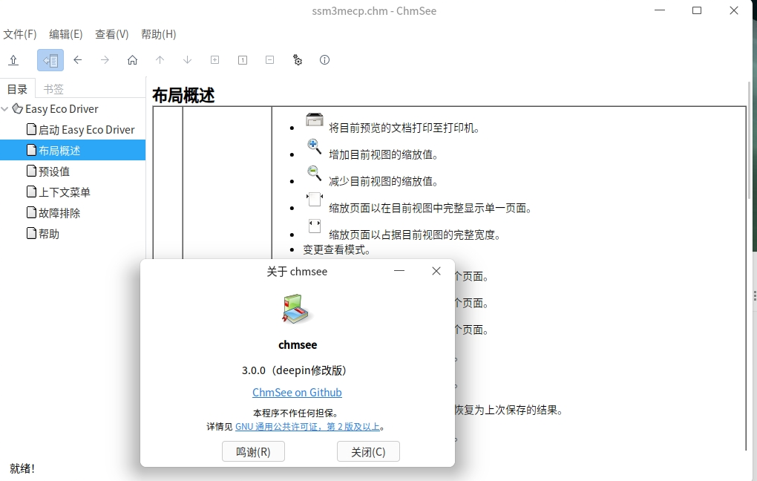Open the 上下文菜单 topic
The height and width of the screenshot is (481, 757).
59,192
